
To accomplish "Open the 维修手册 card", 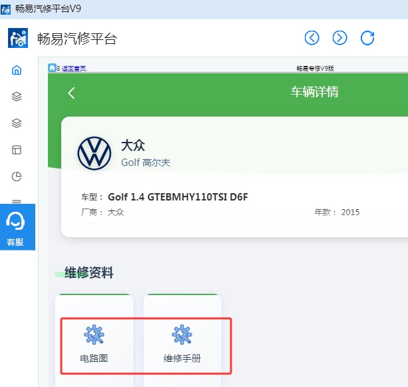I will (182, 341).
